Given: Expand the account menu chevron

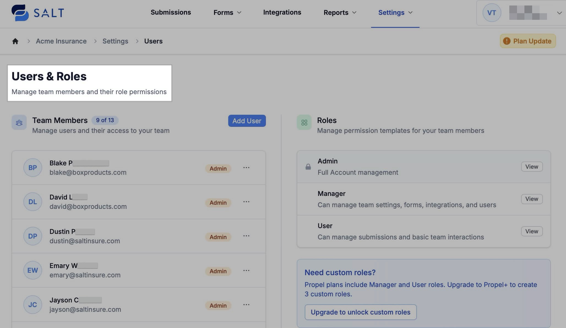Looking at the screenshot, I should [559, 13].
